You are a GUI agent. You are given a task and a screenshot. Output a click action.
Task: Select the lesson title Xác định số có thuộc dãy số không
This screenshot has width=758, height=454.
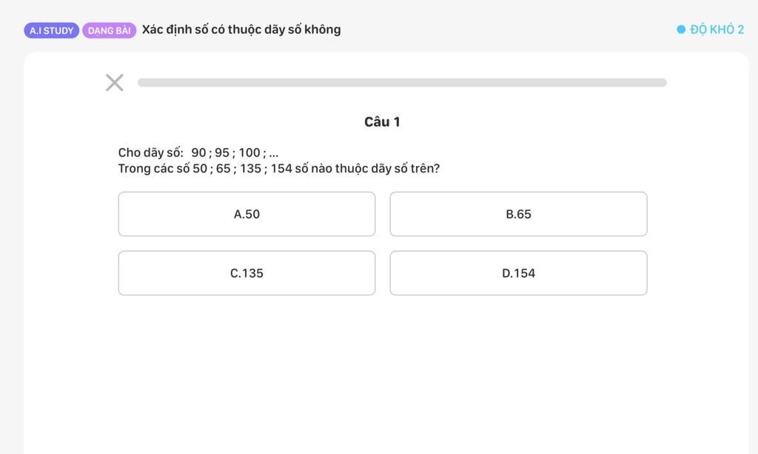(x=241, y=30)
